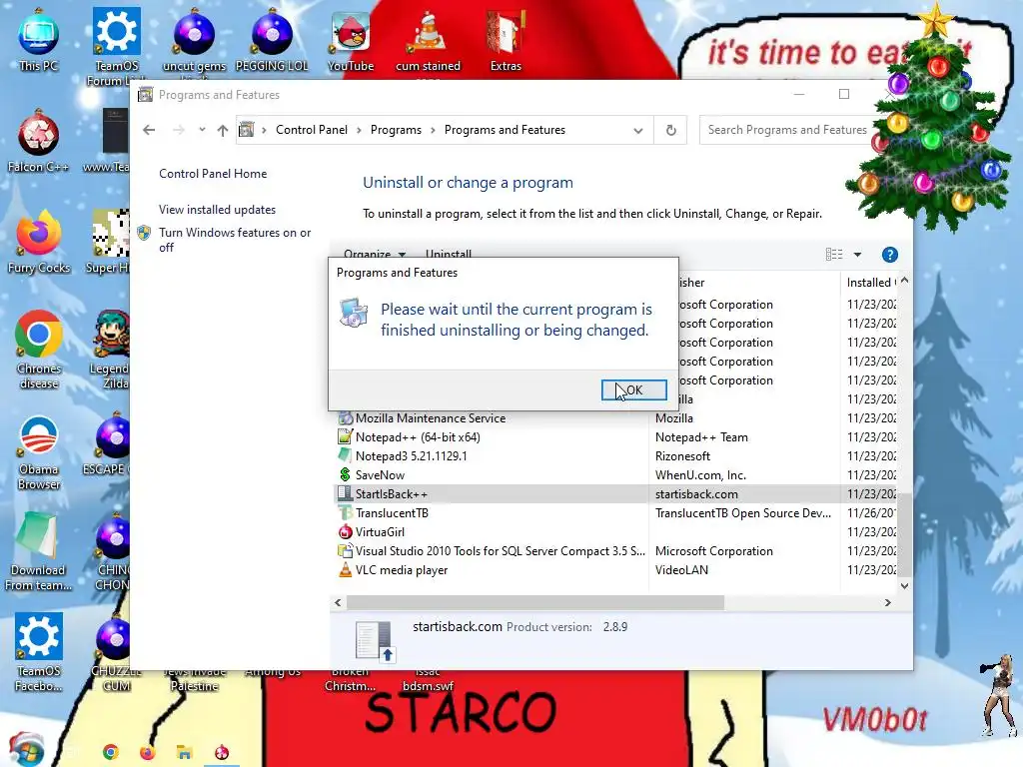Open the help question mark button
Screen dimensions: 1023x767
click(890, 255)
